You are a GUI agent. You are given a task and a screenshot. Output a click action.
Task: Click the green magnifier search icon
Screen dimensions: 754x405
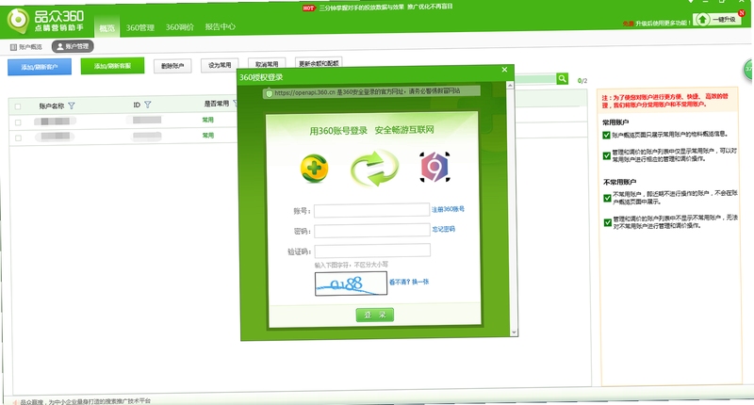click(562, 79)
